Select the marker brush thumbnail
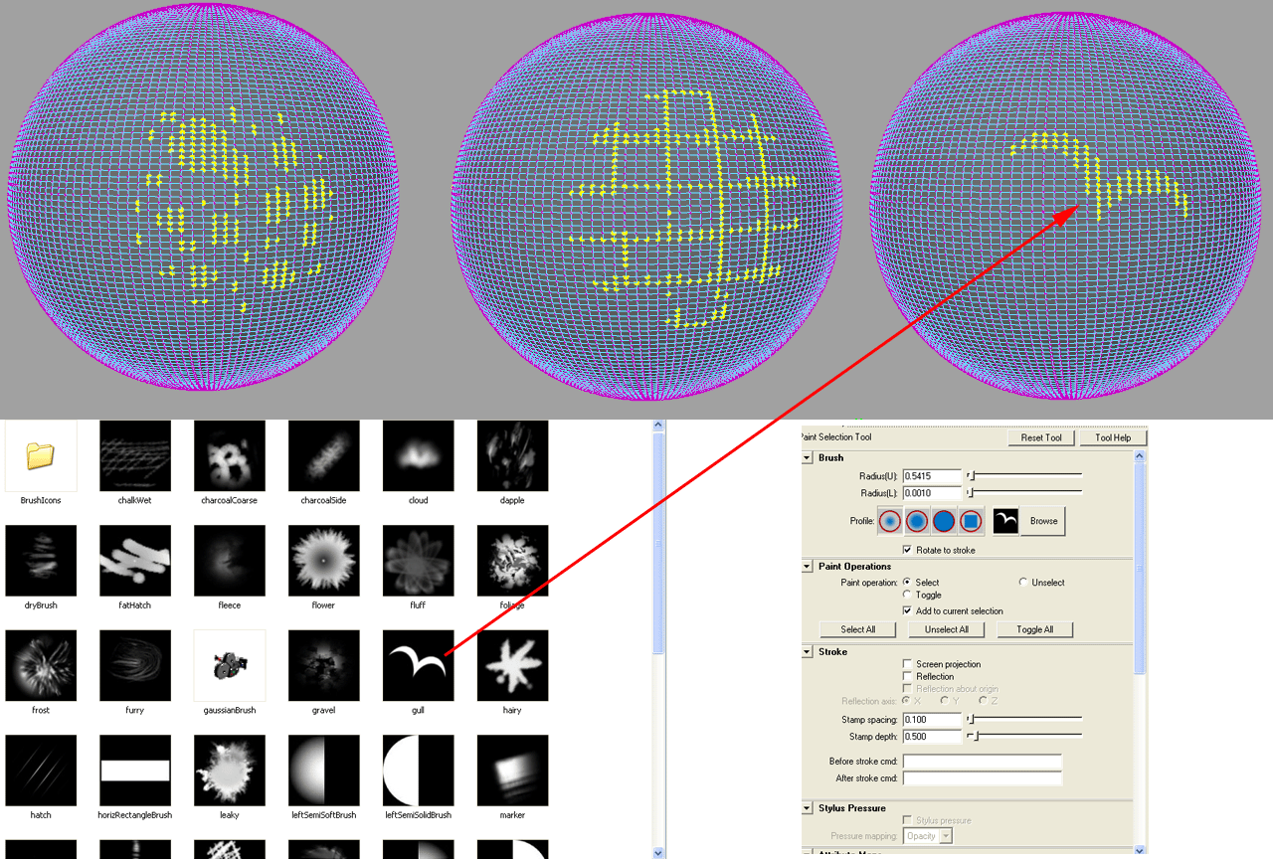This screenshot has width=1273, height=859. click(x=513, y=771)
